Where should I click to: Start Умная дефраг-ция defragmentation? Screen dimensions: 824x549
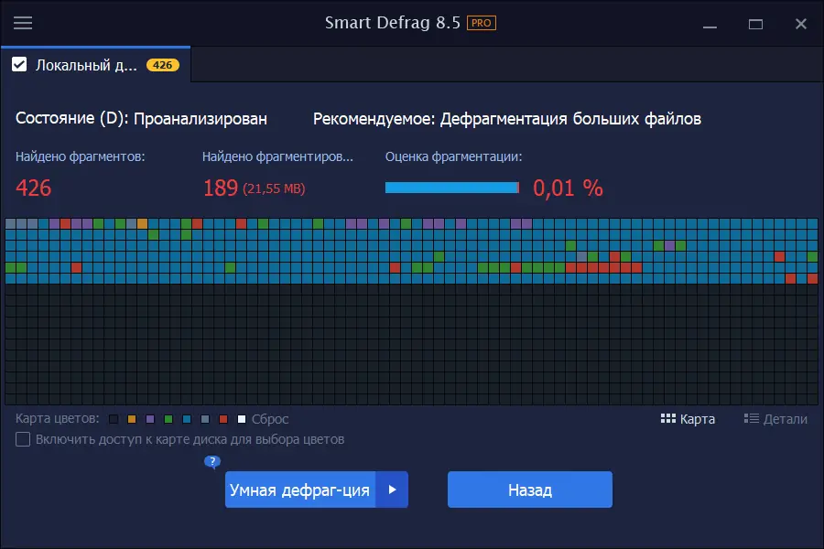(x=302, y=490)
